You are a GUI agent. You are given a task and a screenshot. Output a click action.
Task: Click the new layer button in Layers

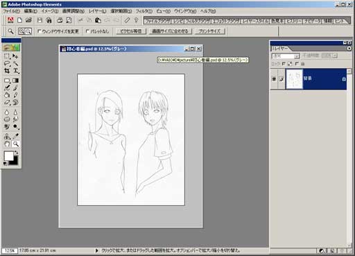[332, 250]
